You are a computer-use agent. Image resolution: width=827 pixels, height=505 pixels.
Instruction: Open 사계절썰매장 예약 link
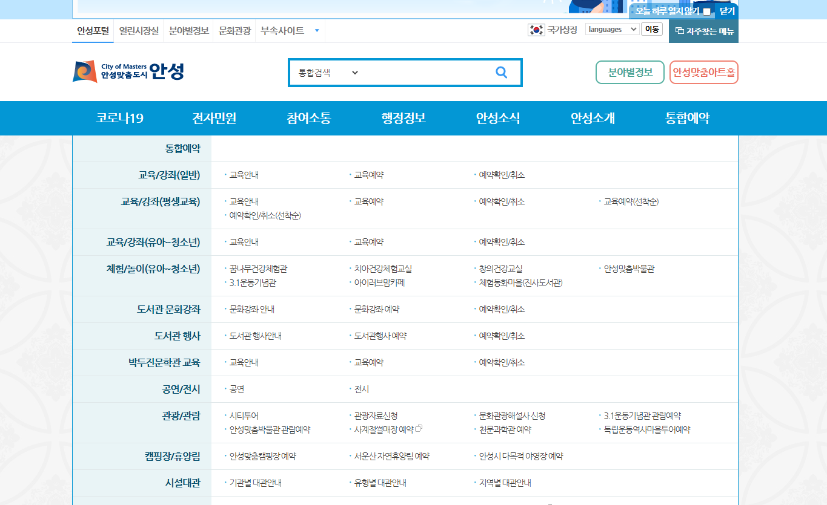tap(384, 429)
